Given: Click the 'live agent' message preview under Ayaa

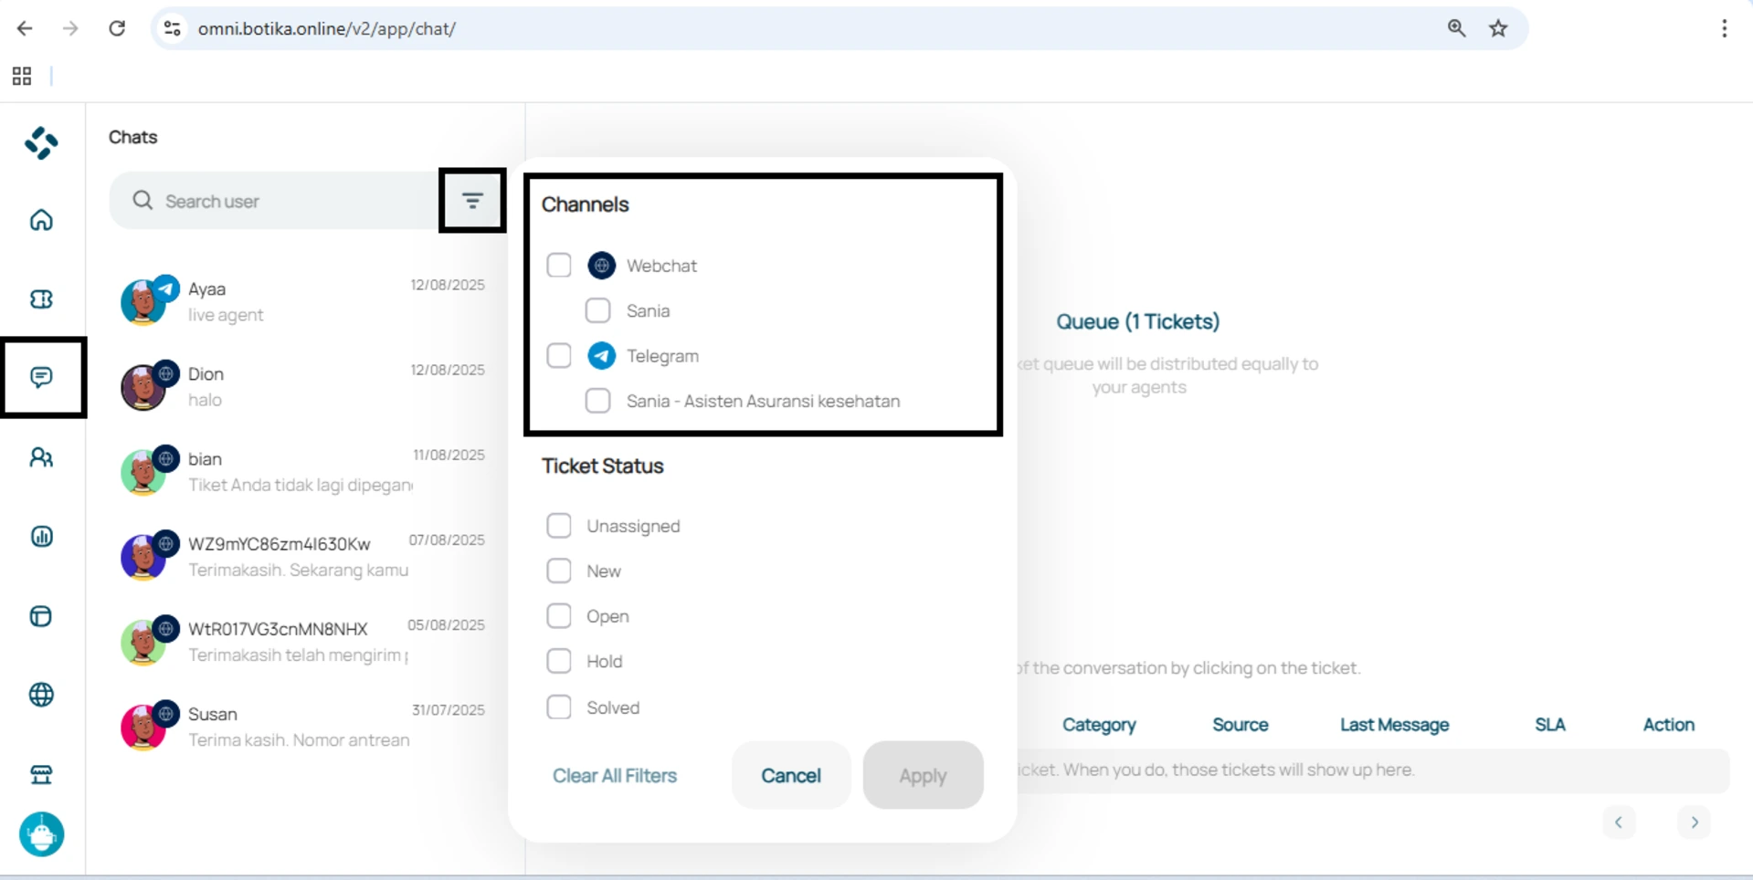Looking at the screenshot, I should click(x=226, y=315).
